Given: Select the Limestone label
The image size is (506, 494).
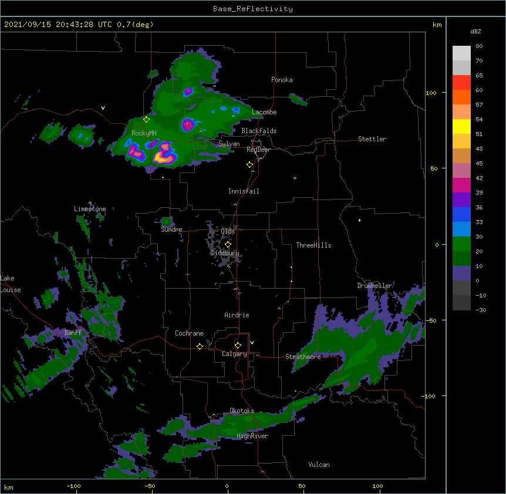Looking at the screenshot, I should point(90,209).
